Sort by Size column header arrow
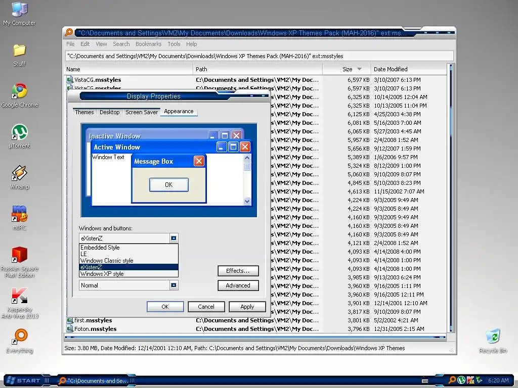The width and height of the screenshot is (518, 388). coord(360,69)
